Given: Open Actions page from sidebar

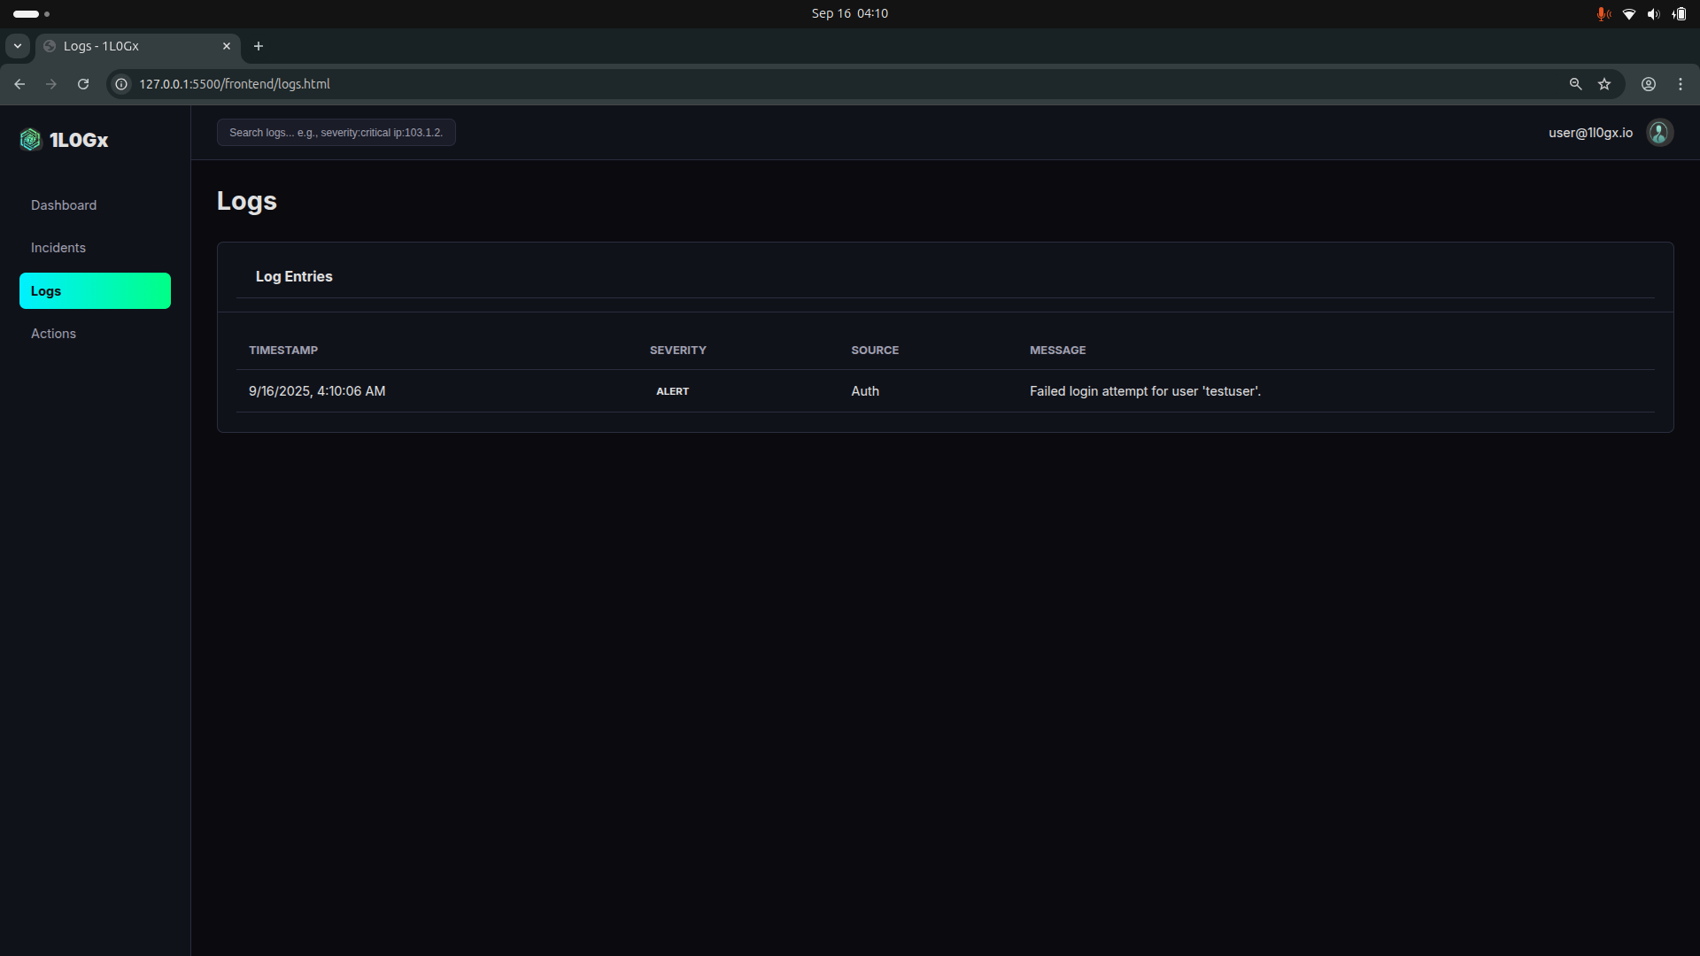Looking at the screenshot, I should (x=53, y=334).
